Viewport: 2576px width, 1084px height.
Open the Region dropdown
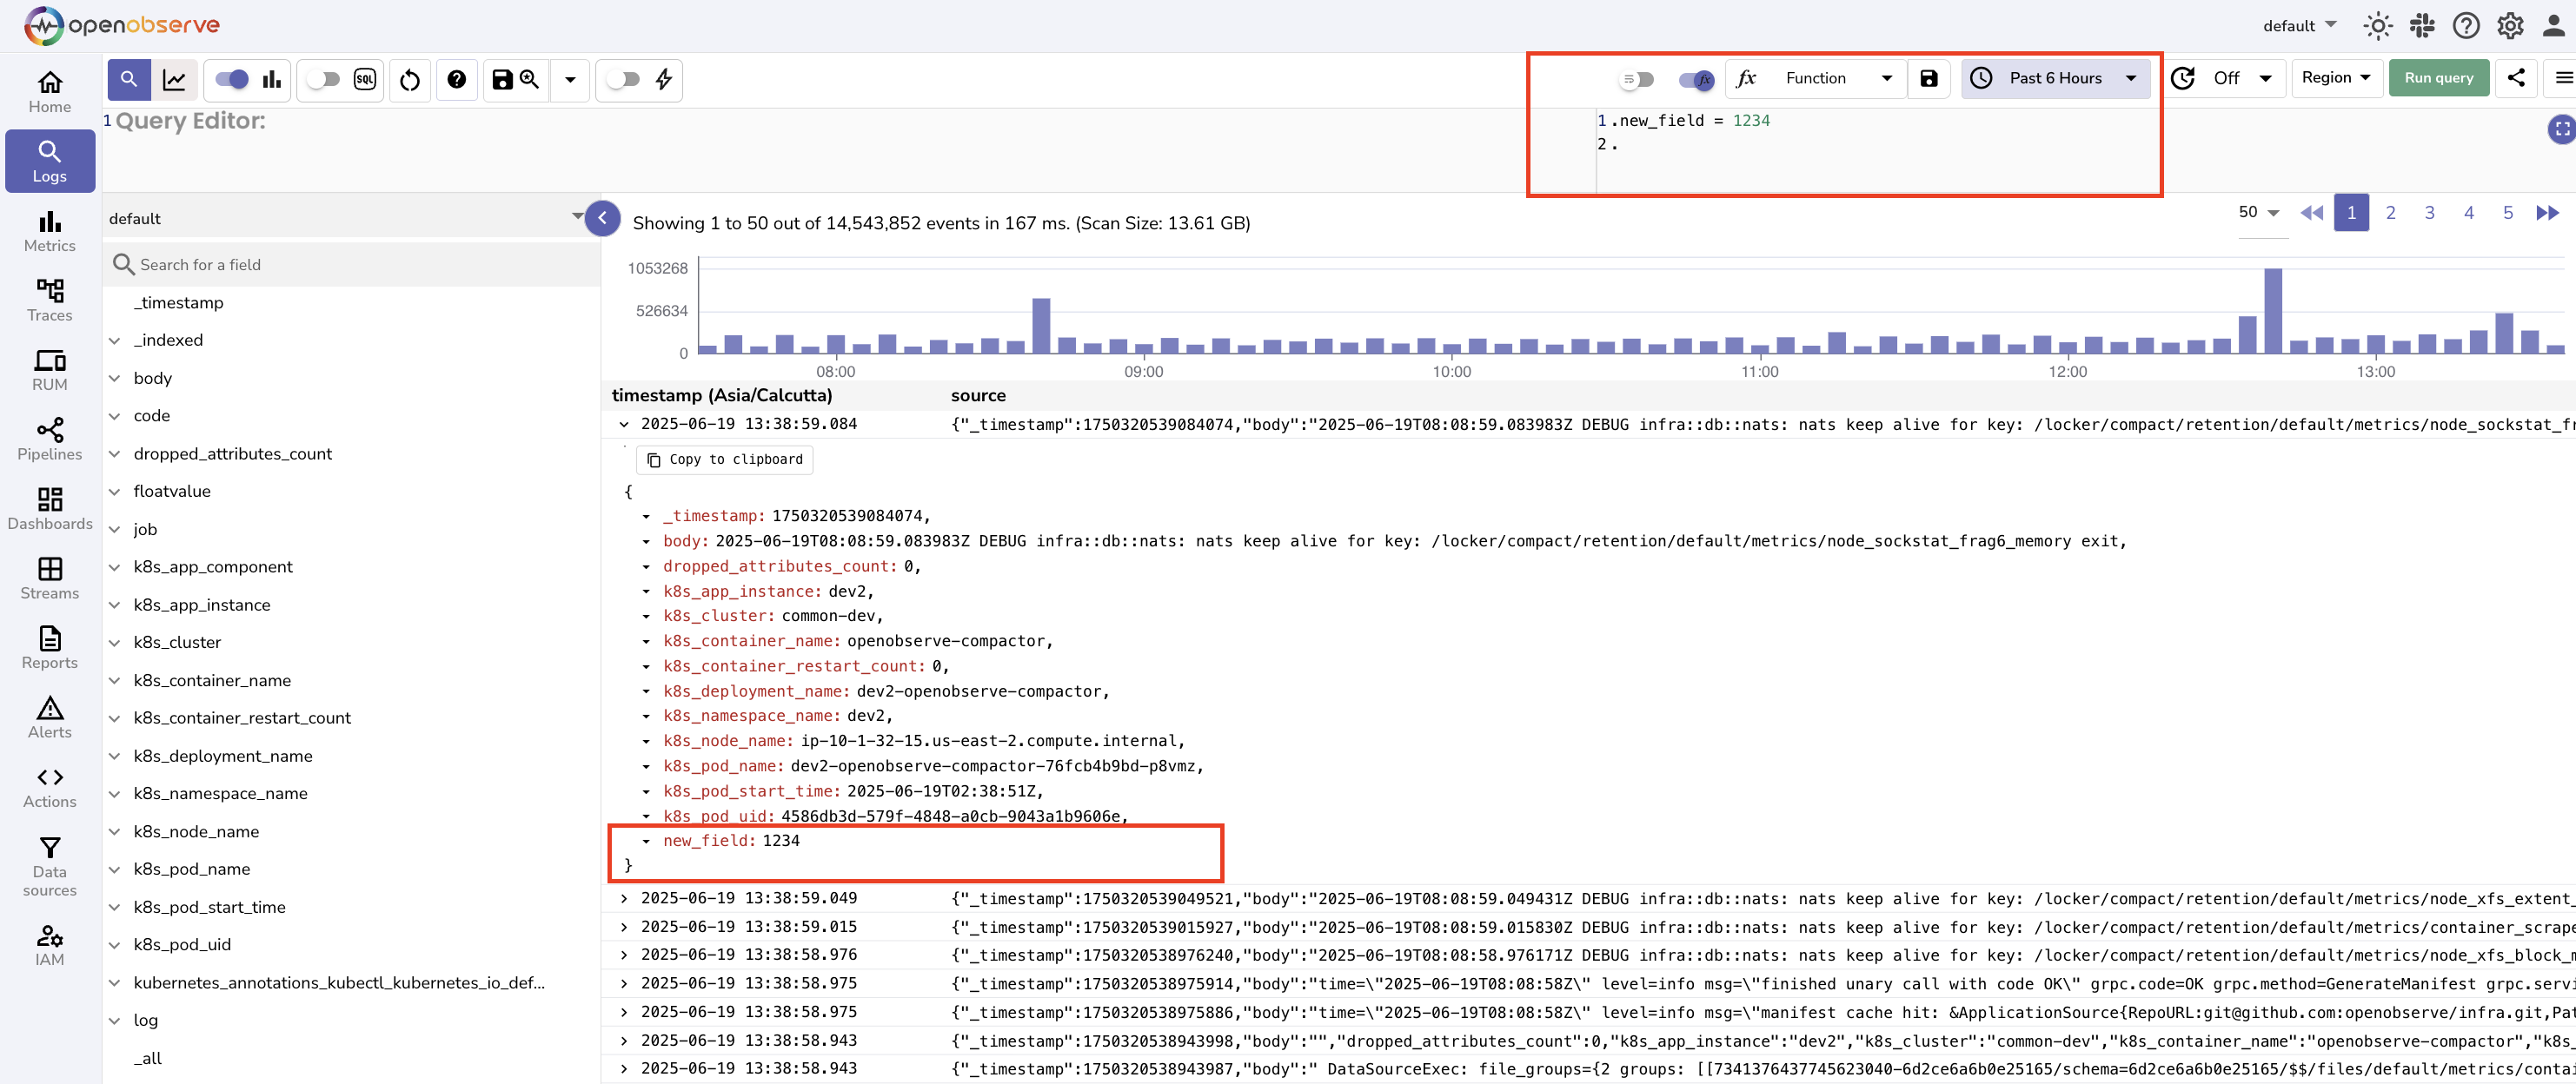(x=2336, y=77)
